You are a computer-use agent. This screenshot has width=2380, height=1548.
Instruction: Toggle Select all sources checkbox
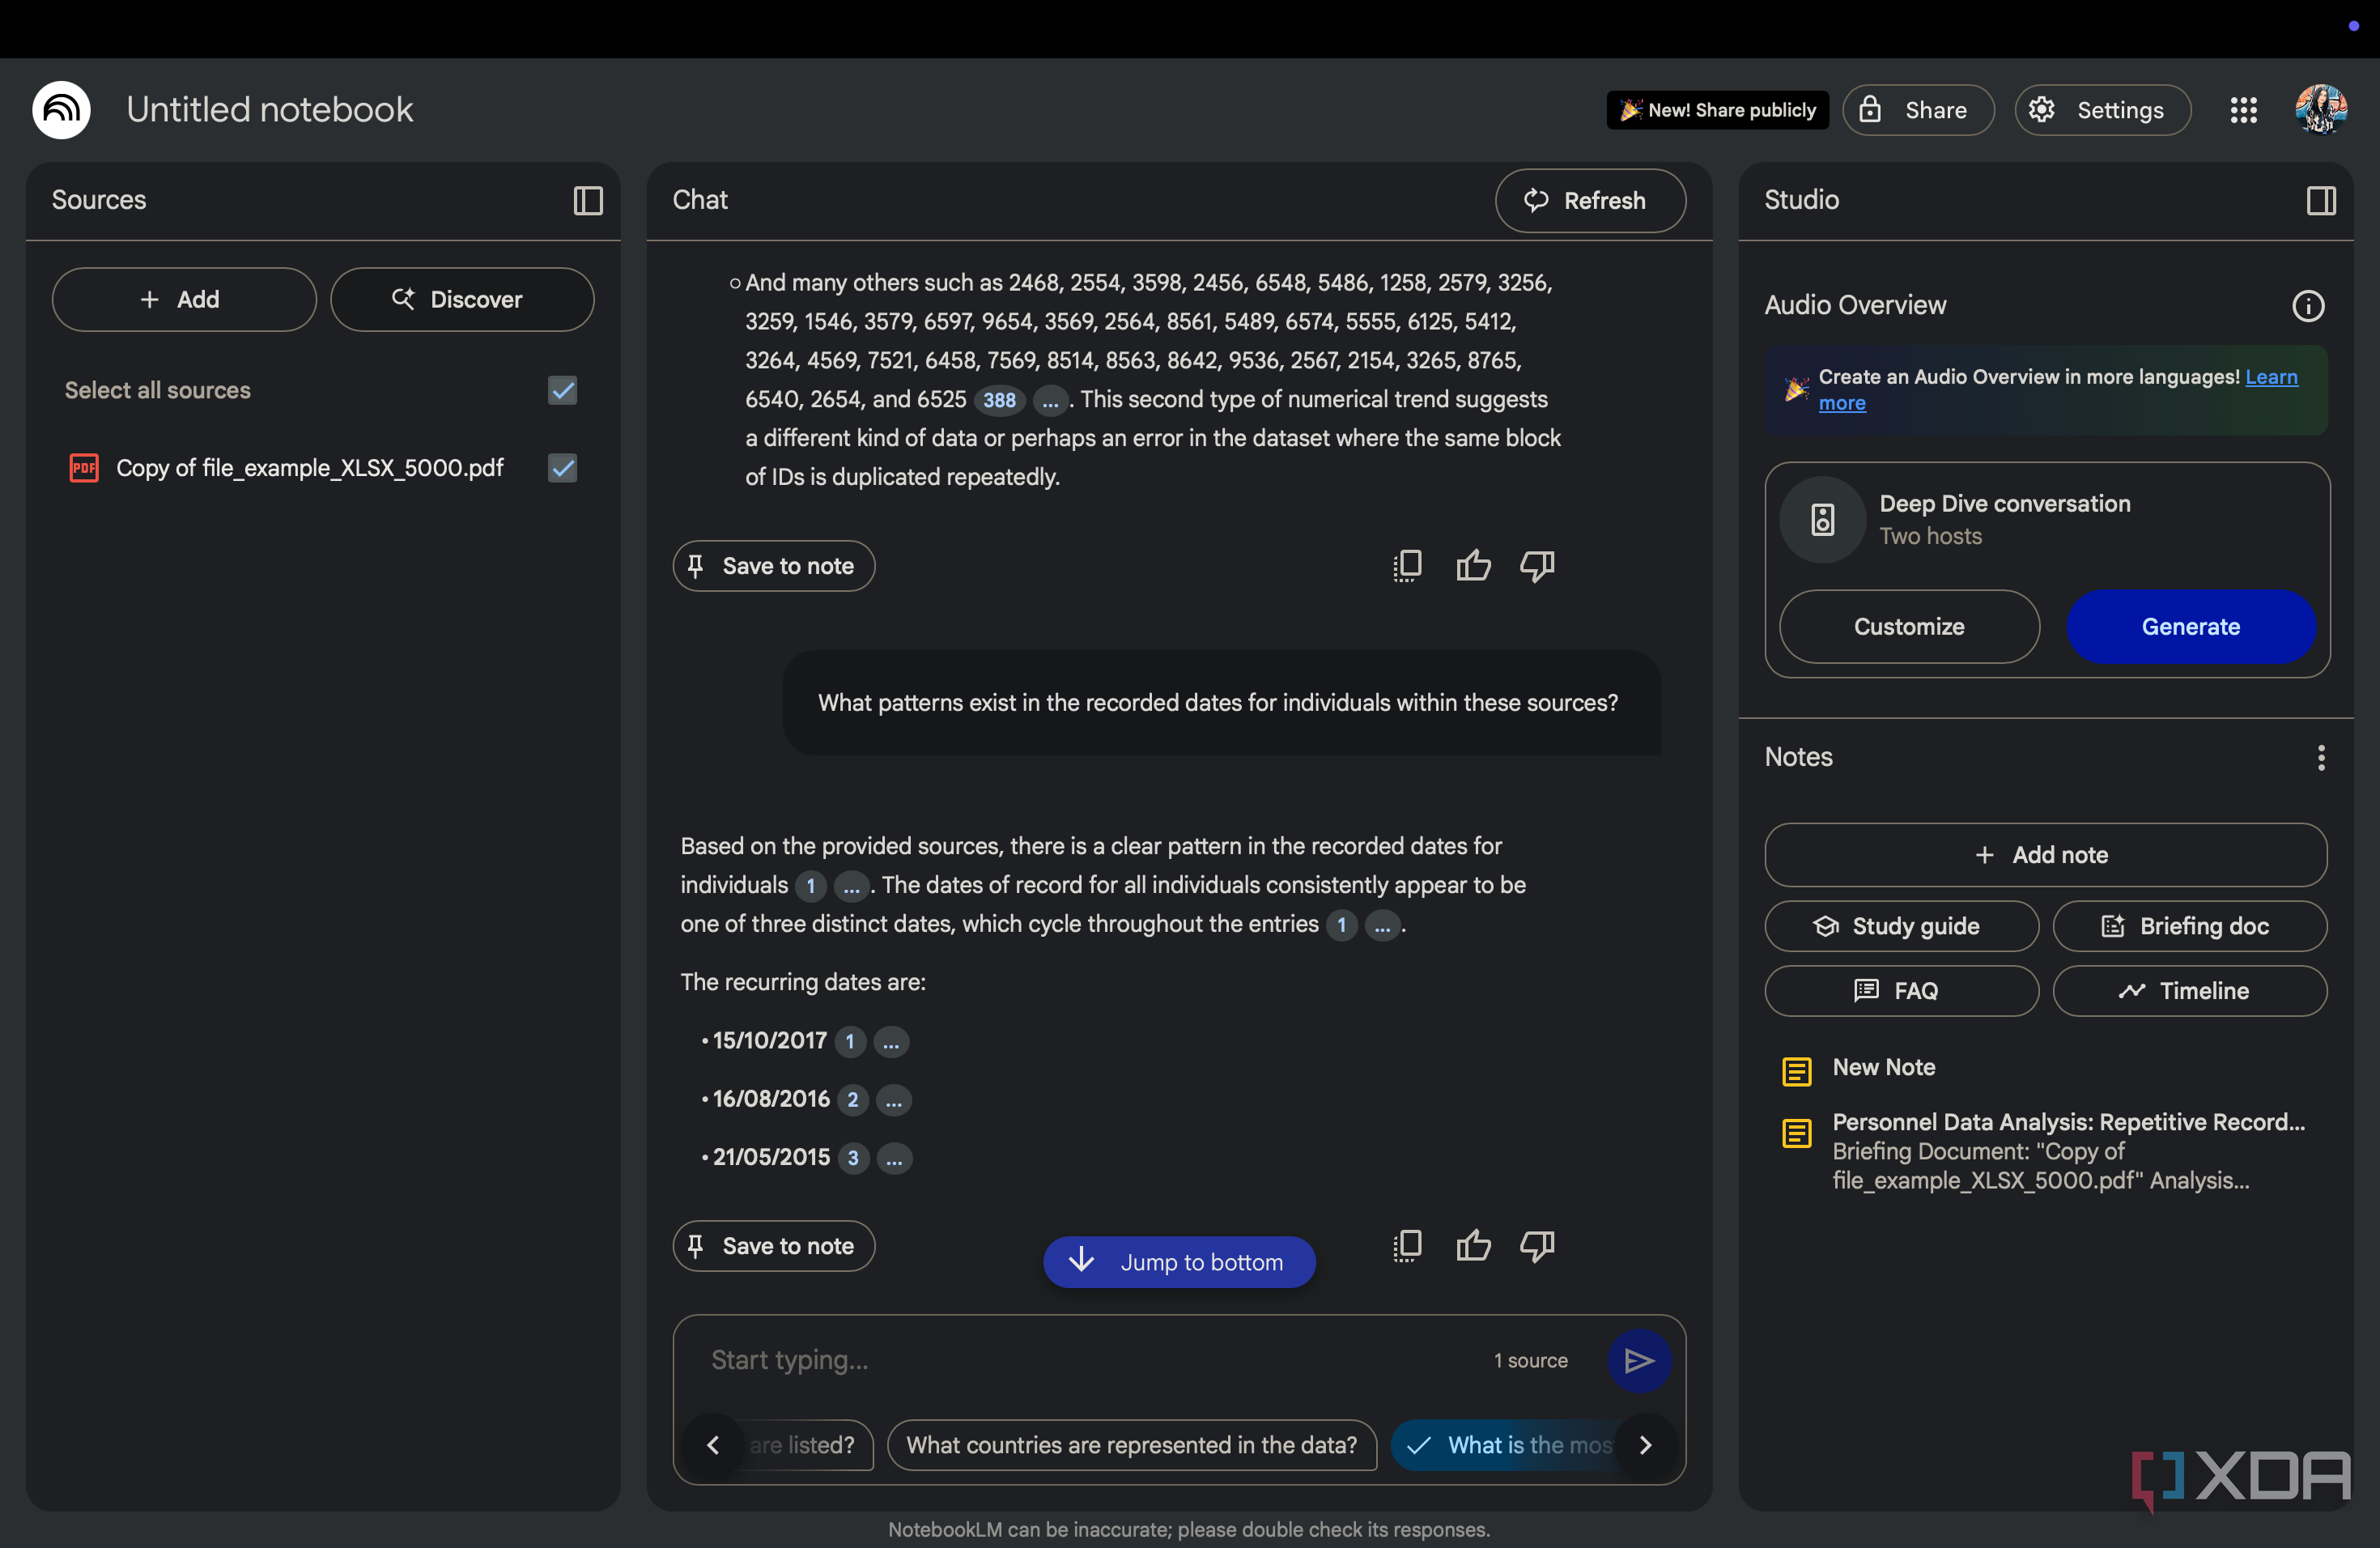563,390
